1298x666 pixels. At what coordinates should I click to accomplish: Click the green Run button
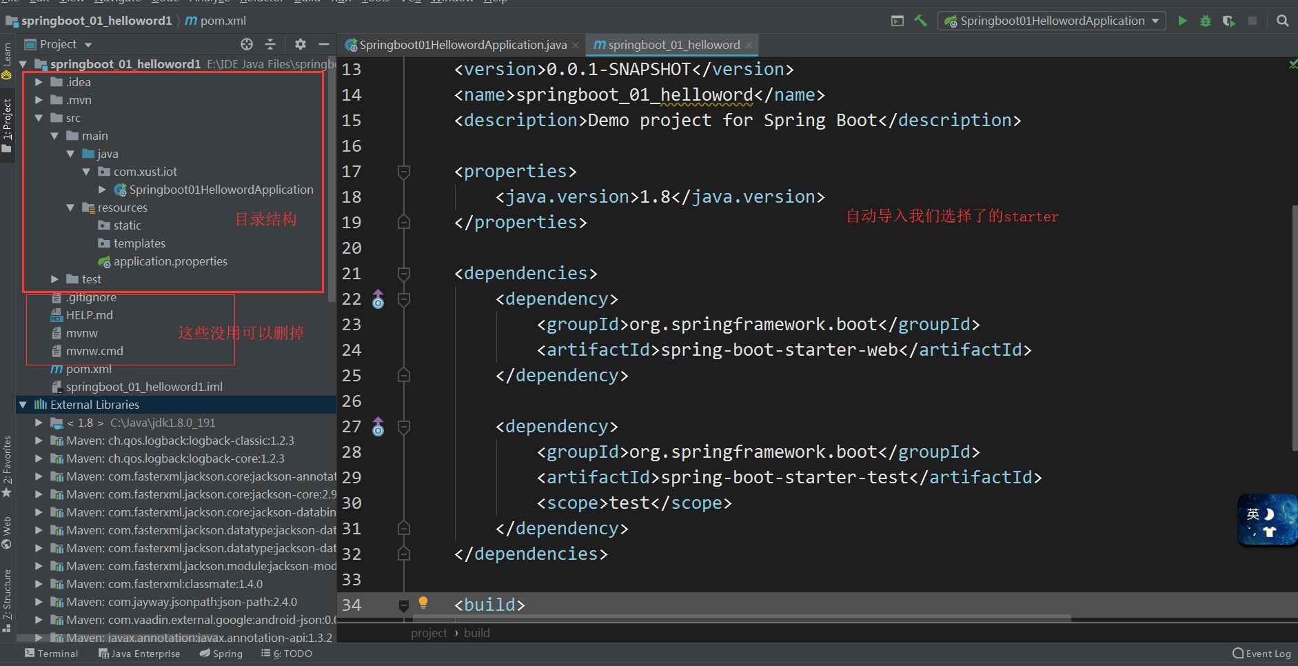click(x=1182, y=21)
